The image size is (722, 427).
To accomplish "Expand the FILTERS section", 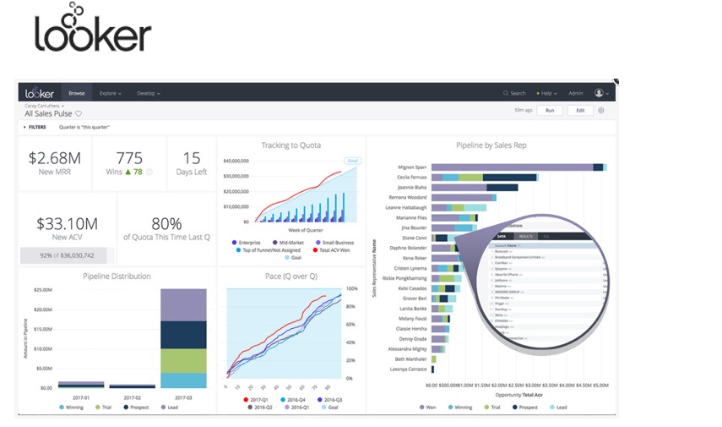I will pos(35,127).
